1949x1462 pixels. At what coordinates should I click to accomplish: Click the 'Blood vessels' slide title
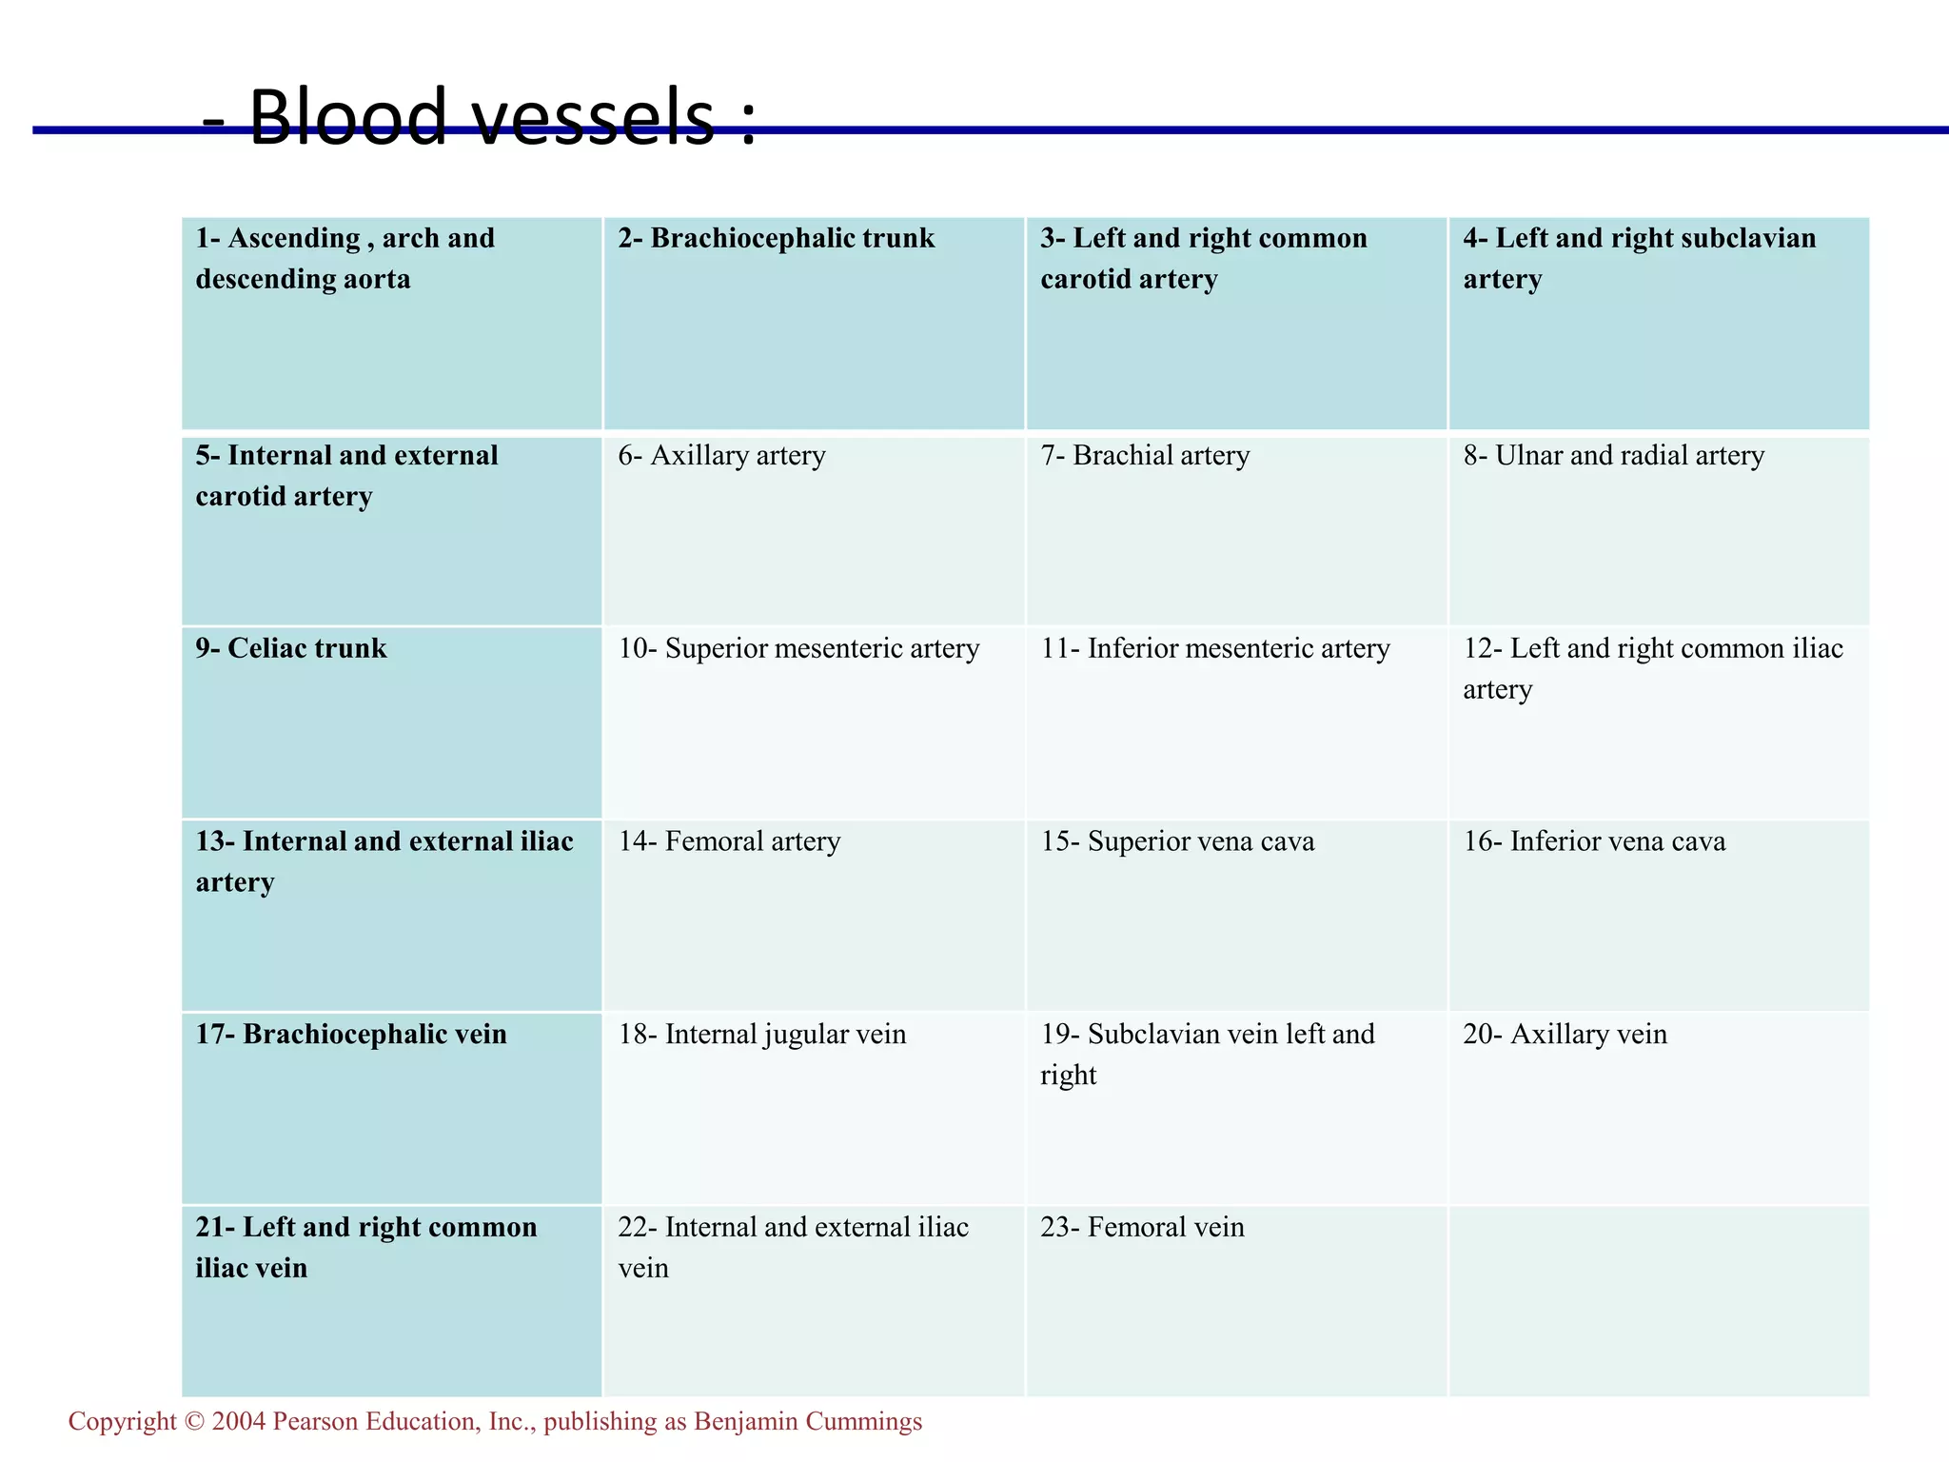pyautogui.click(x=481, y=116)
